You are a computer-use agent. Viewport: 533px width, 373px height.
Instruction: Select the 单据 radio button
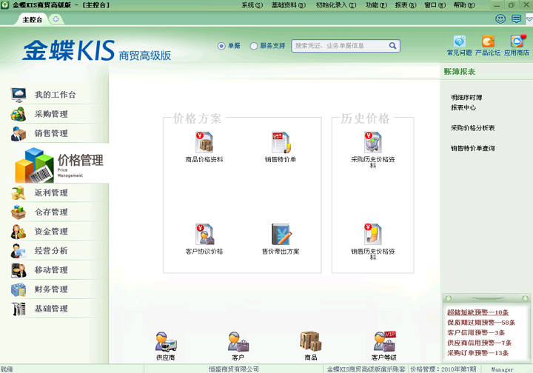pos(221,46)
